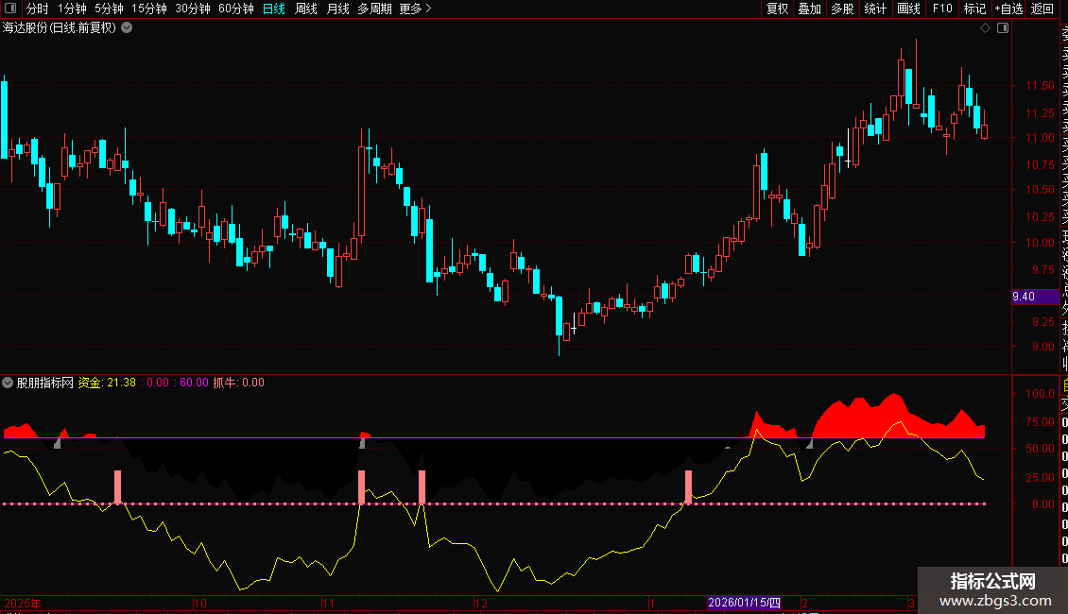Click the 11.50 price axis label
Image resolution: width=1068 pixels, height=614 pixels.
pyautogui.click(x=1040, y=86)
